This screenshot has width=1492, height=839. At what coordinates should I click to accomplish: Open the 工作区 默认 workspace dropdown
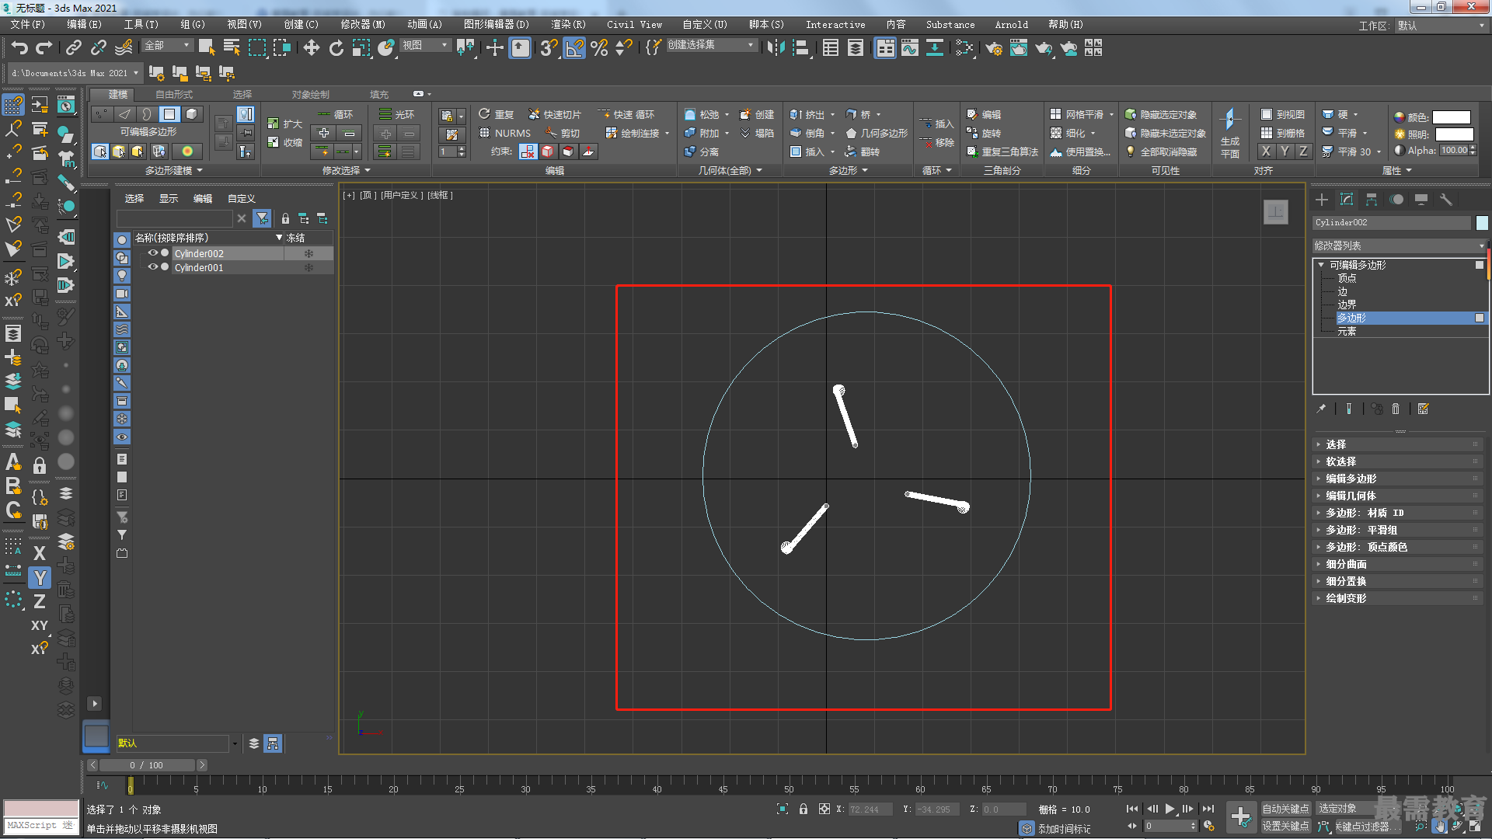(1440, 26)
